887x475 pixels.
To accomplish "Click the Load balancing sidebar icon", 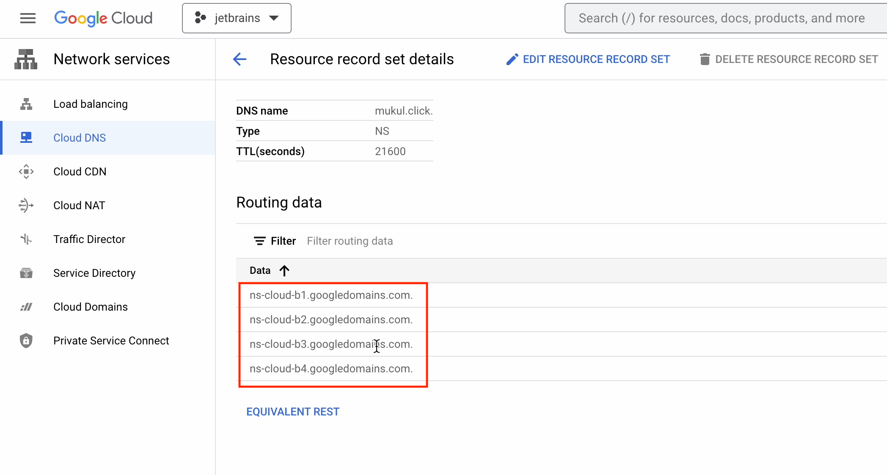I will point(26,104).
